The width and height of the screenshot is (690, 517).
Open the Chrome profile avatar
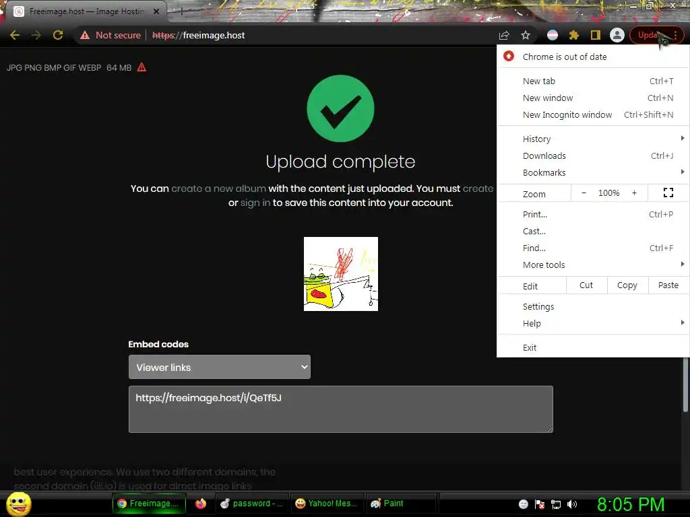click(x=617, y=35)
